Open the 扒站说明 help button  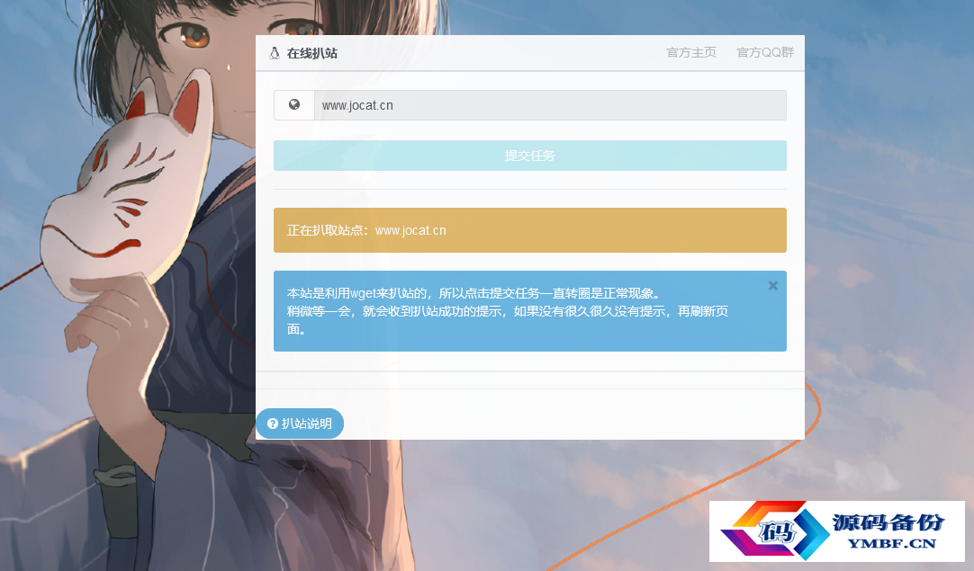pyautogui.click(x=300, y=424)
